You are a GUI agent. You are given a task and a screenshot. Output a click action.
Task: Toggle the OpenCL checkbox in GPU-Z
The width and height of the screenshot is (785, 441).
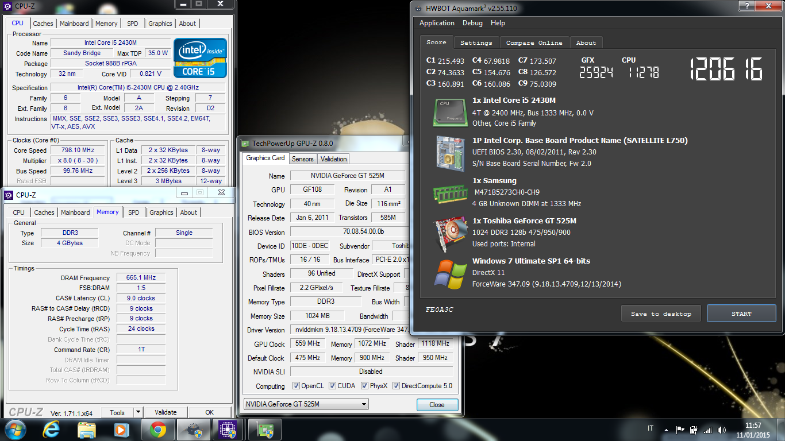(x=296, y=386)
